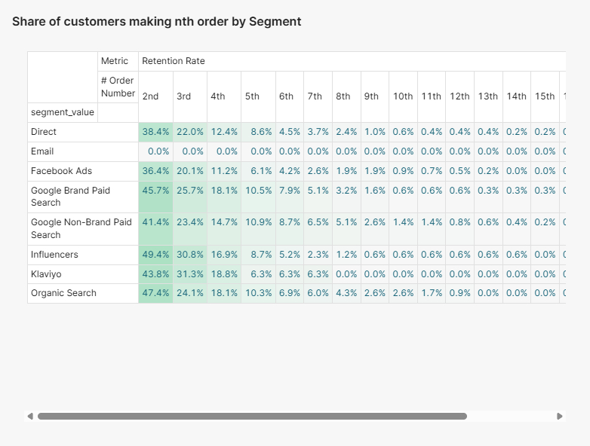
Task: Click the Organic Search row label
Action: 63,293
